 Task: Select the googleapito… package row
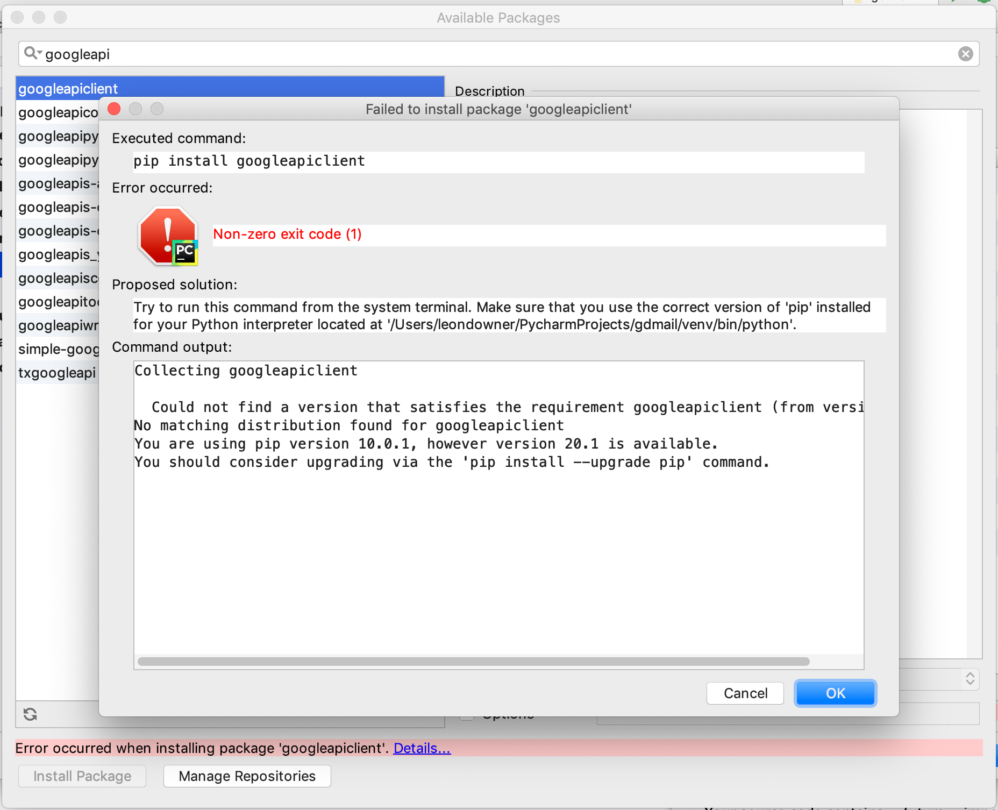click(x=58, y=302)
